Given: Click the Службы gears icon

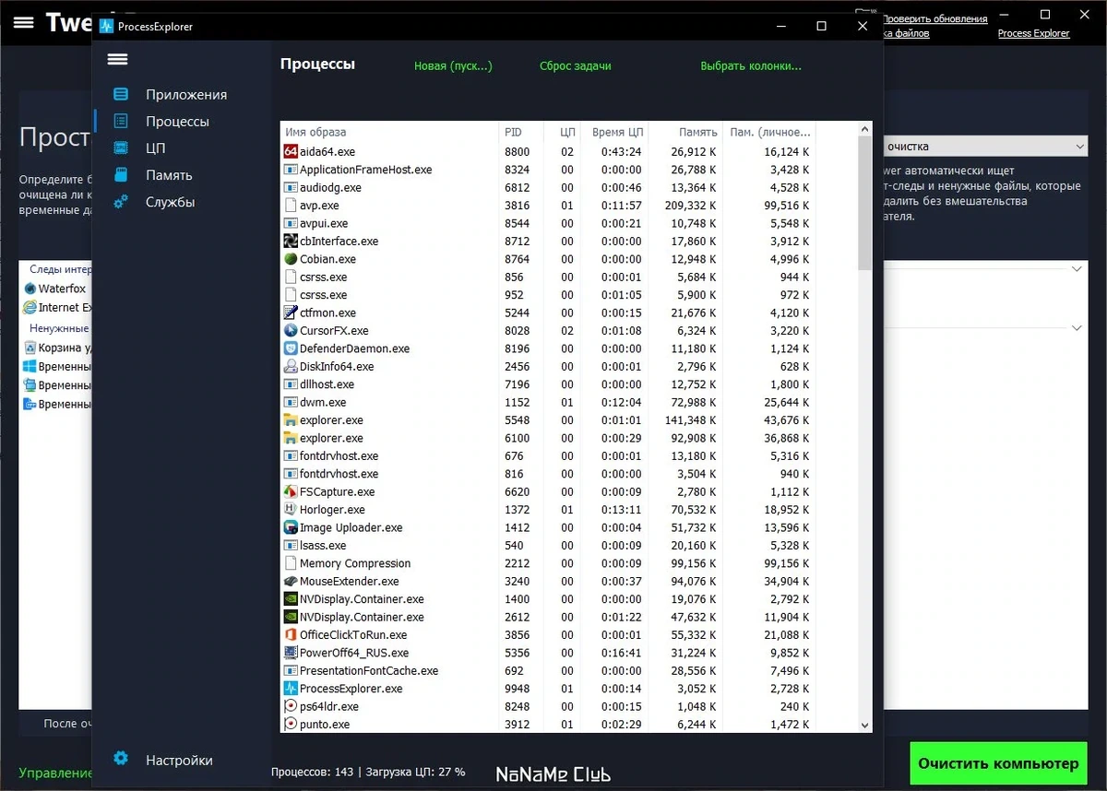Looking at the screenshot, I should [120, 201].
